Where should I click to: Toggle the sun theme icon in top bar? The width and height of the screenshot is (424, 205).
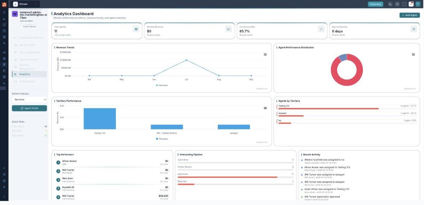(404, 4)
